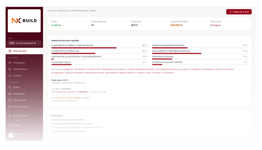The height and width of the screenshot is (150, 262).
Task: Click the Configurar chat de obra link
Action: point(215,25)
